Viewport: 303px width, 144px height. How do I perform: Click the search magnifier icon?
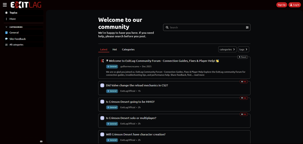[x=167, y=27]
